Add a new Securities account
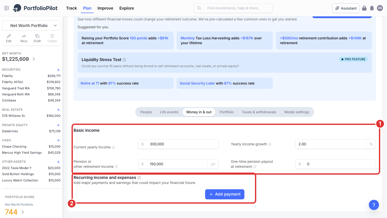The height and width of the screenshot is (218, 387). 58,70
